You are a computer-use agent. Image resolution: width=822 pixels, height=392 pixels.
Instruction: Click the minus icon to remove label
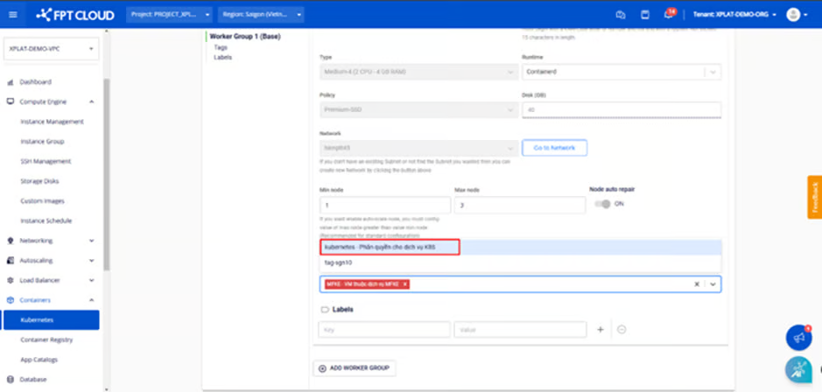pyautogui.click(x=622, y=330)
